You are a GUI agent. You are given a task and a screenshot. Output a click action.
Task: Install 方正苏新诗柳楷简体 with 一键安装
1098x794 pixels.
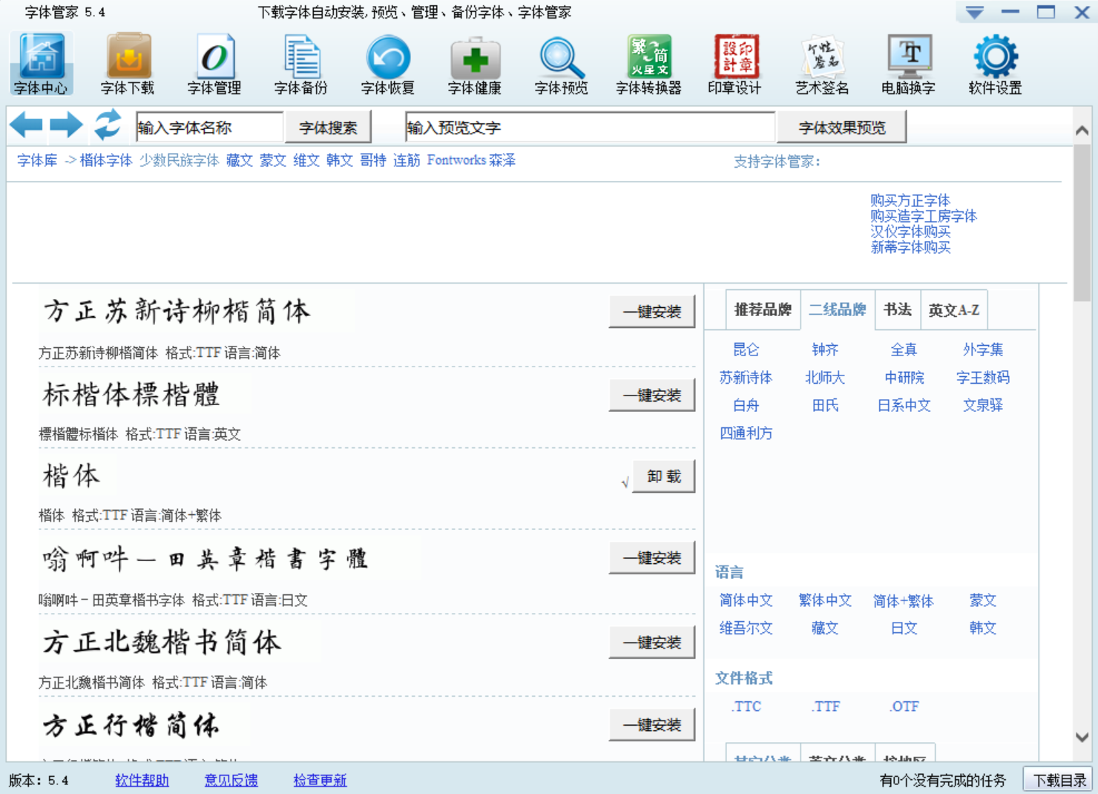tap(651, 312)
